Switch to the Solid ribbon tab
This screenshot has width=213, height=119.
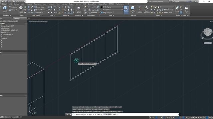pos(10,4)
